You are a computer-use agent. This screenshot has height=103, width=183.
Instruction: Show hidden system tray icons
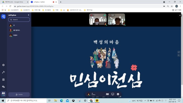(x=145, y=101)
